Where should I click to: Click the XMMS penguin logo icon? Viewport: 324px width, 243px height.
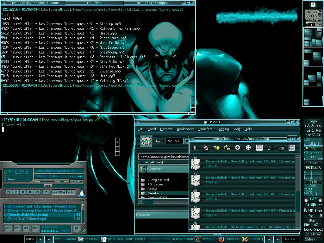point(82,193)
